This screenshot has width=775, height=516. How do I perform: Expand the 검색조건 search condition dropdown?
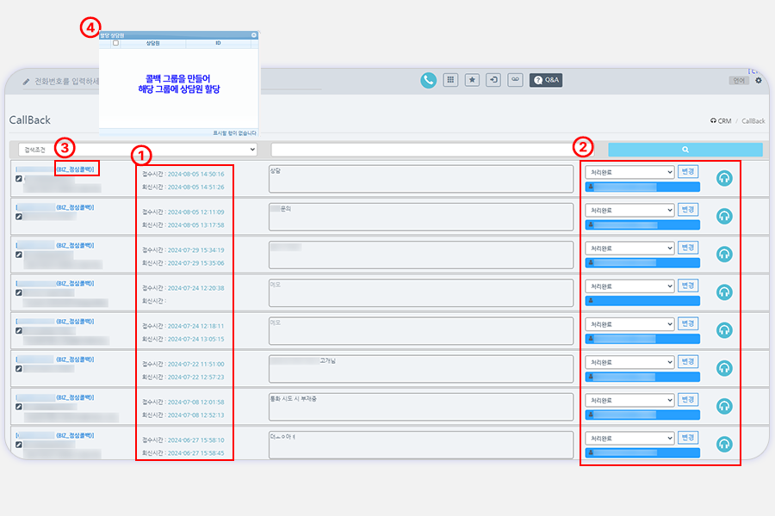tap(138, 150)
